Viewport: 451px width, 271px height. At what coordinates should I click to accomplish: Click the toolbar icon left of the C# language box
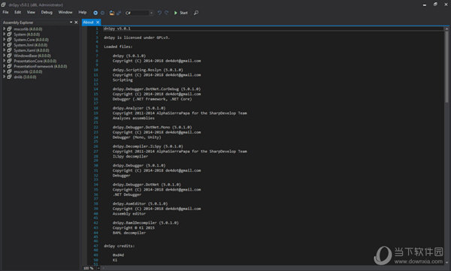[x=119, y=13]
